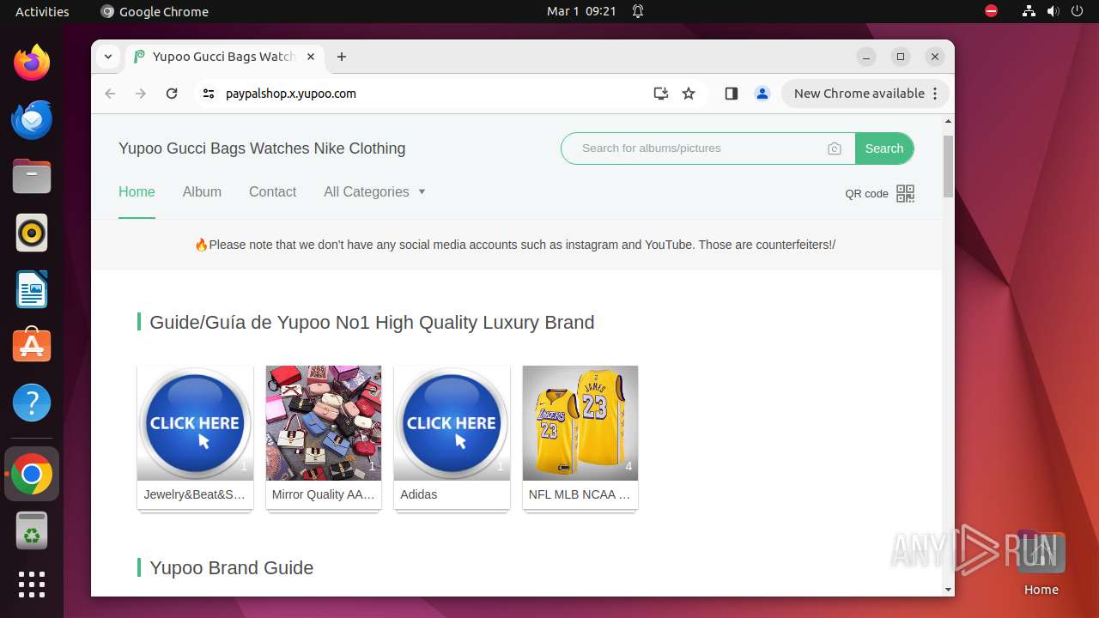Focus the album/pictures search field
Screen dimensions: 1099x618
coord(700,148)
